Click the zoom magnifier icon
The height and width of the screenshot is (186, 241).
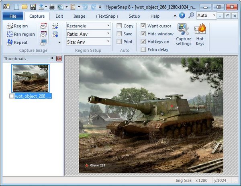(191, 16)
